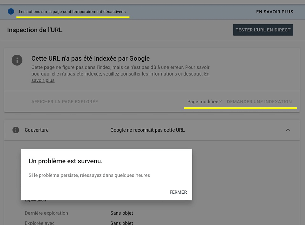
Task: Request indexing via DEMANDER UNE INDEXATION
Action: tap(260, 101)
